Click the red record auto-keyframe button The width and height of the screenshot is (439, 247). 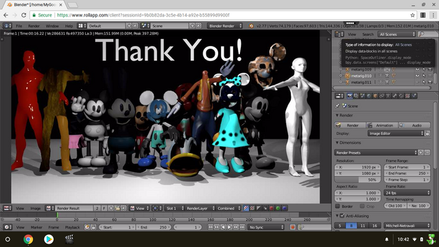pyautogui.click(x=293, y=227)
